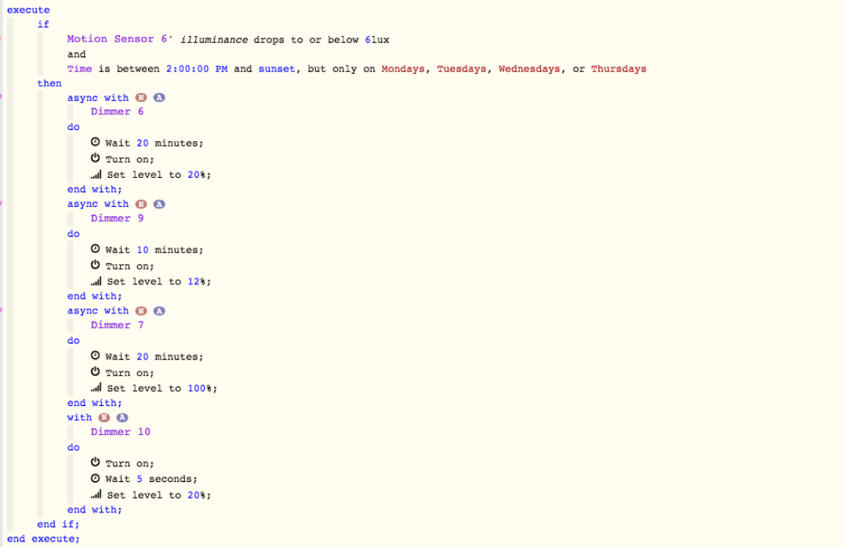843x547 pixels.
Task: Click the 'Wait 5 seconds;' task
Action: click(x=151, y=479)
